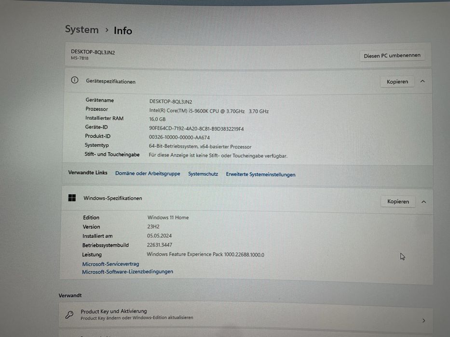Open Domäne oder Arbeitsgruppe link

coord(148,173)
